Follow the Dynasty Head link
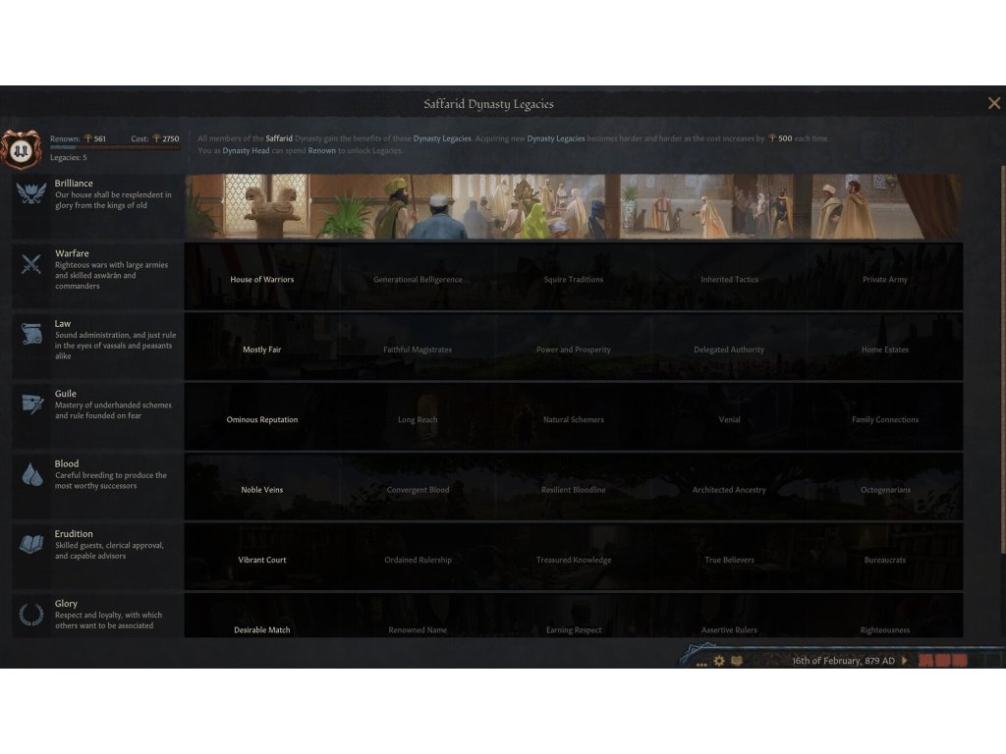This screenshot has width=1006, height=754. pos(246,150)
